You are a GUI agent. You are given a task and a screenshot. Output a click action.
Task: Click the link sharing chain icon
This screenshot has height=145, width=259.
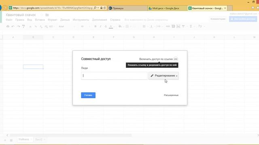point(176,59)
